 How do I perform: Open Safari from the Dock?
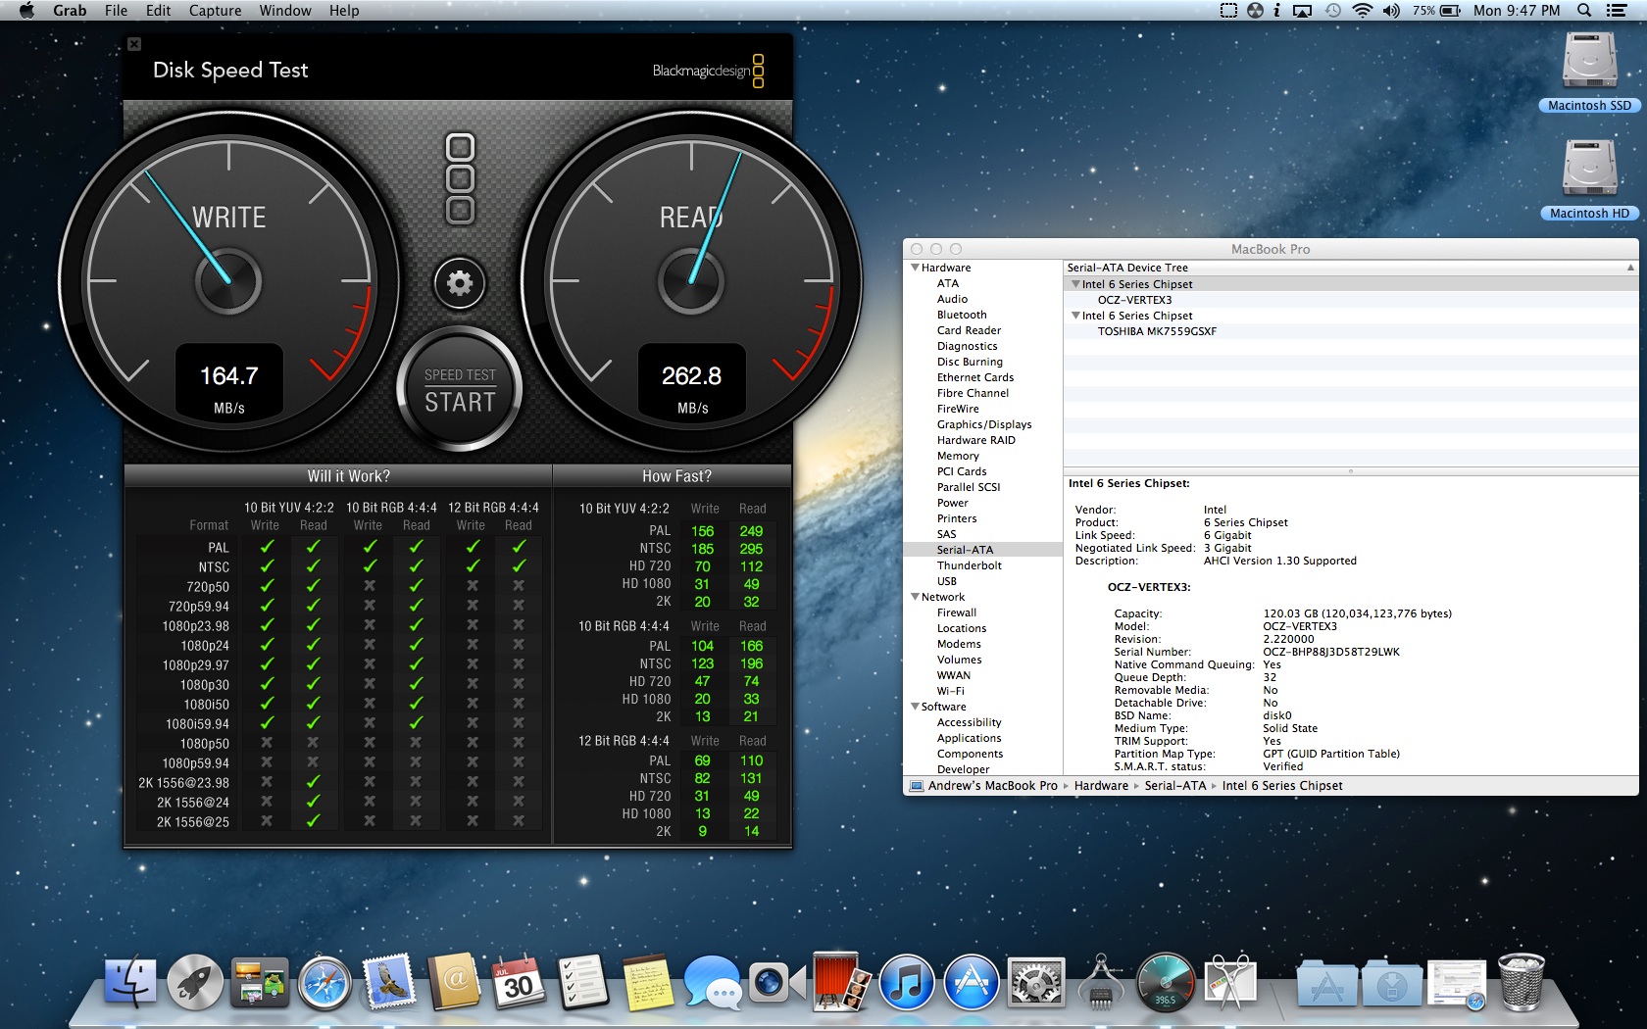(x=324, y=982)
